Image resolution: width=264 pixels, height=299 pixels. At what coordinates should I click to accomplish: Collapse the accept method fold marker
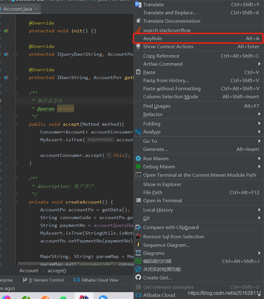point(16,124)
